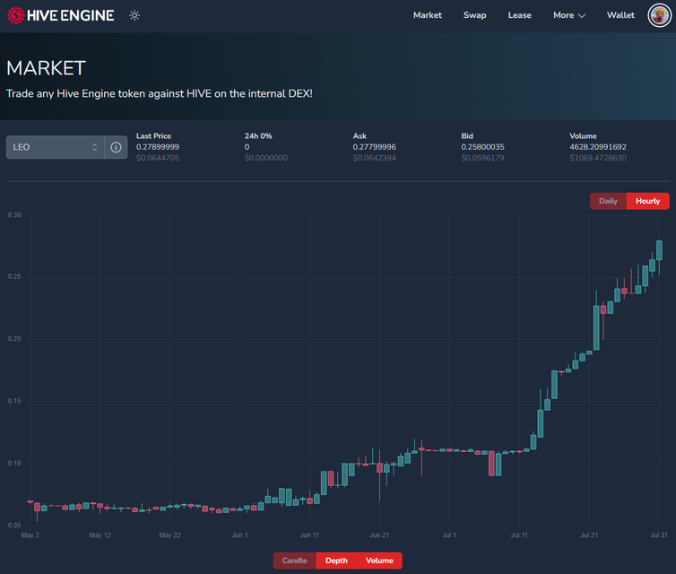Switch chart to Hourly interval

pyautogui.click(x=647, y=201)
